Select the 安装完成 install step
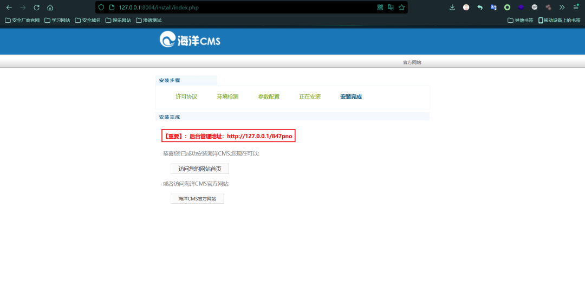This screenshot has height=297, width=585. tap(350, 96)
